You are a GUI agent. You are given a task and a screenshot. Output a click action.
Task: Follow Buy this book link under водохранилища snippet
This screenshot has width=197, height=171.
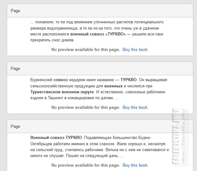click(x=135, y=49)
